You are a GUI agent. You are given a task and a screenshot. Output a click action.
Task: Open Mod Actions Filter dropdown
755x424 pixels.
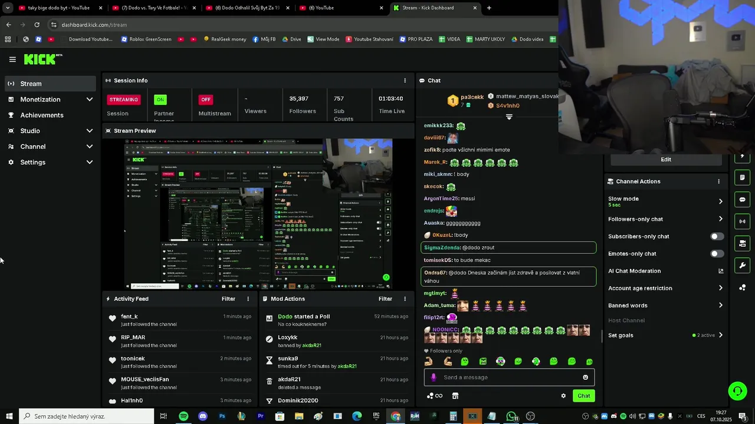point(385,299)
